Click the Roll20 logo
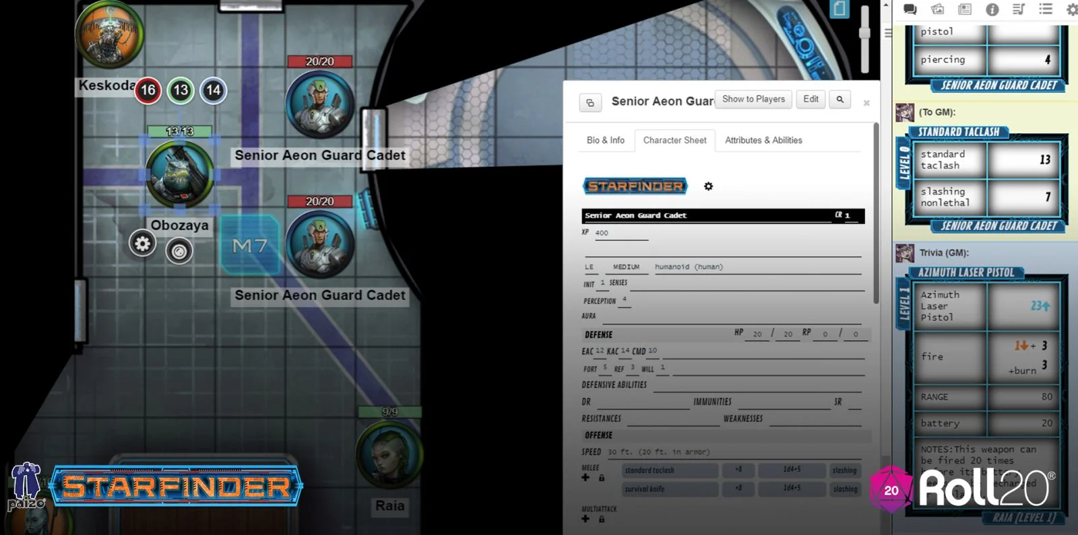 pos(963,489)
